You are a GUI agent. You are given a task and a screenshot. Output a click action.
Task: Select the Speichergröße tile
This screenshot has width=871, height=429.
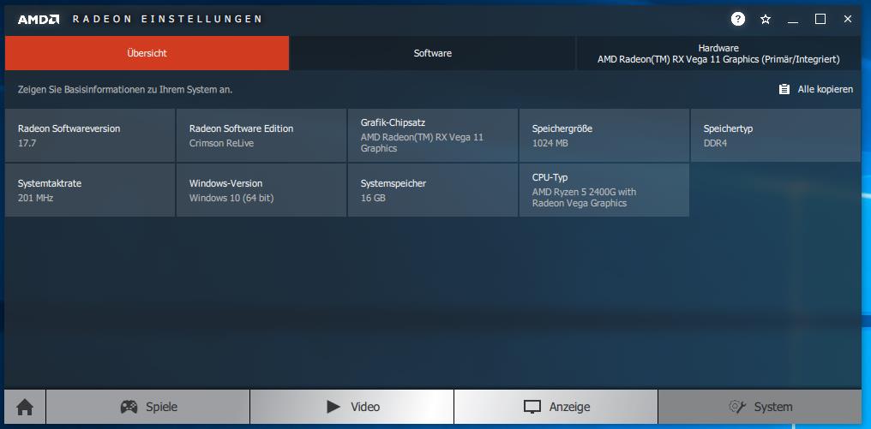click(604, 135)
